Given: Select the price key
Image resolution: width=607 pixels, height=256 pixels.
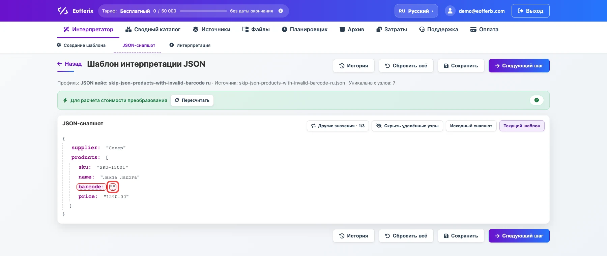Looking at the screenshot, I should pyautogui.click(x=88, y=196).
